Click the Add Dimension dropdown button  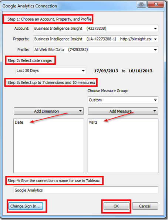tap(49, 111)
